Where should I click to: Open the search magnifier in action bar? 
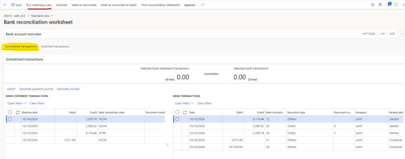202,5
